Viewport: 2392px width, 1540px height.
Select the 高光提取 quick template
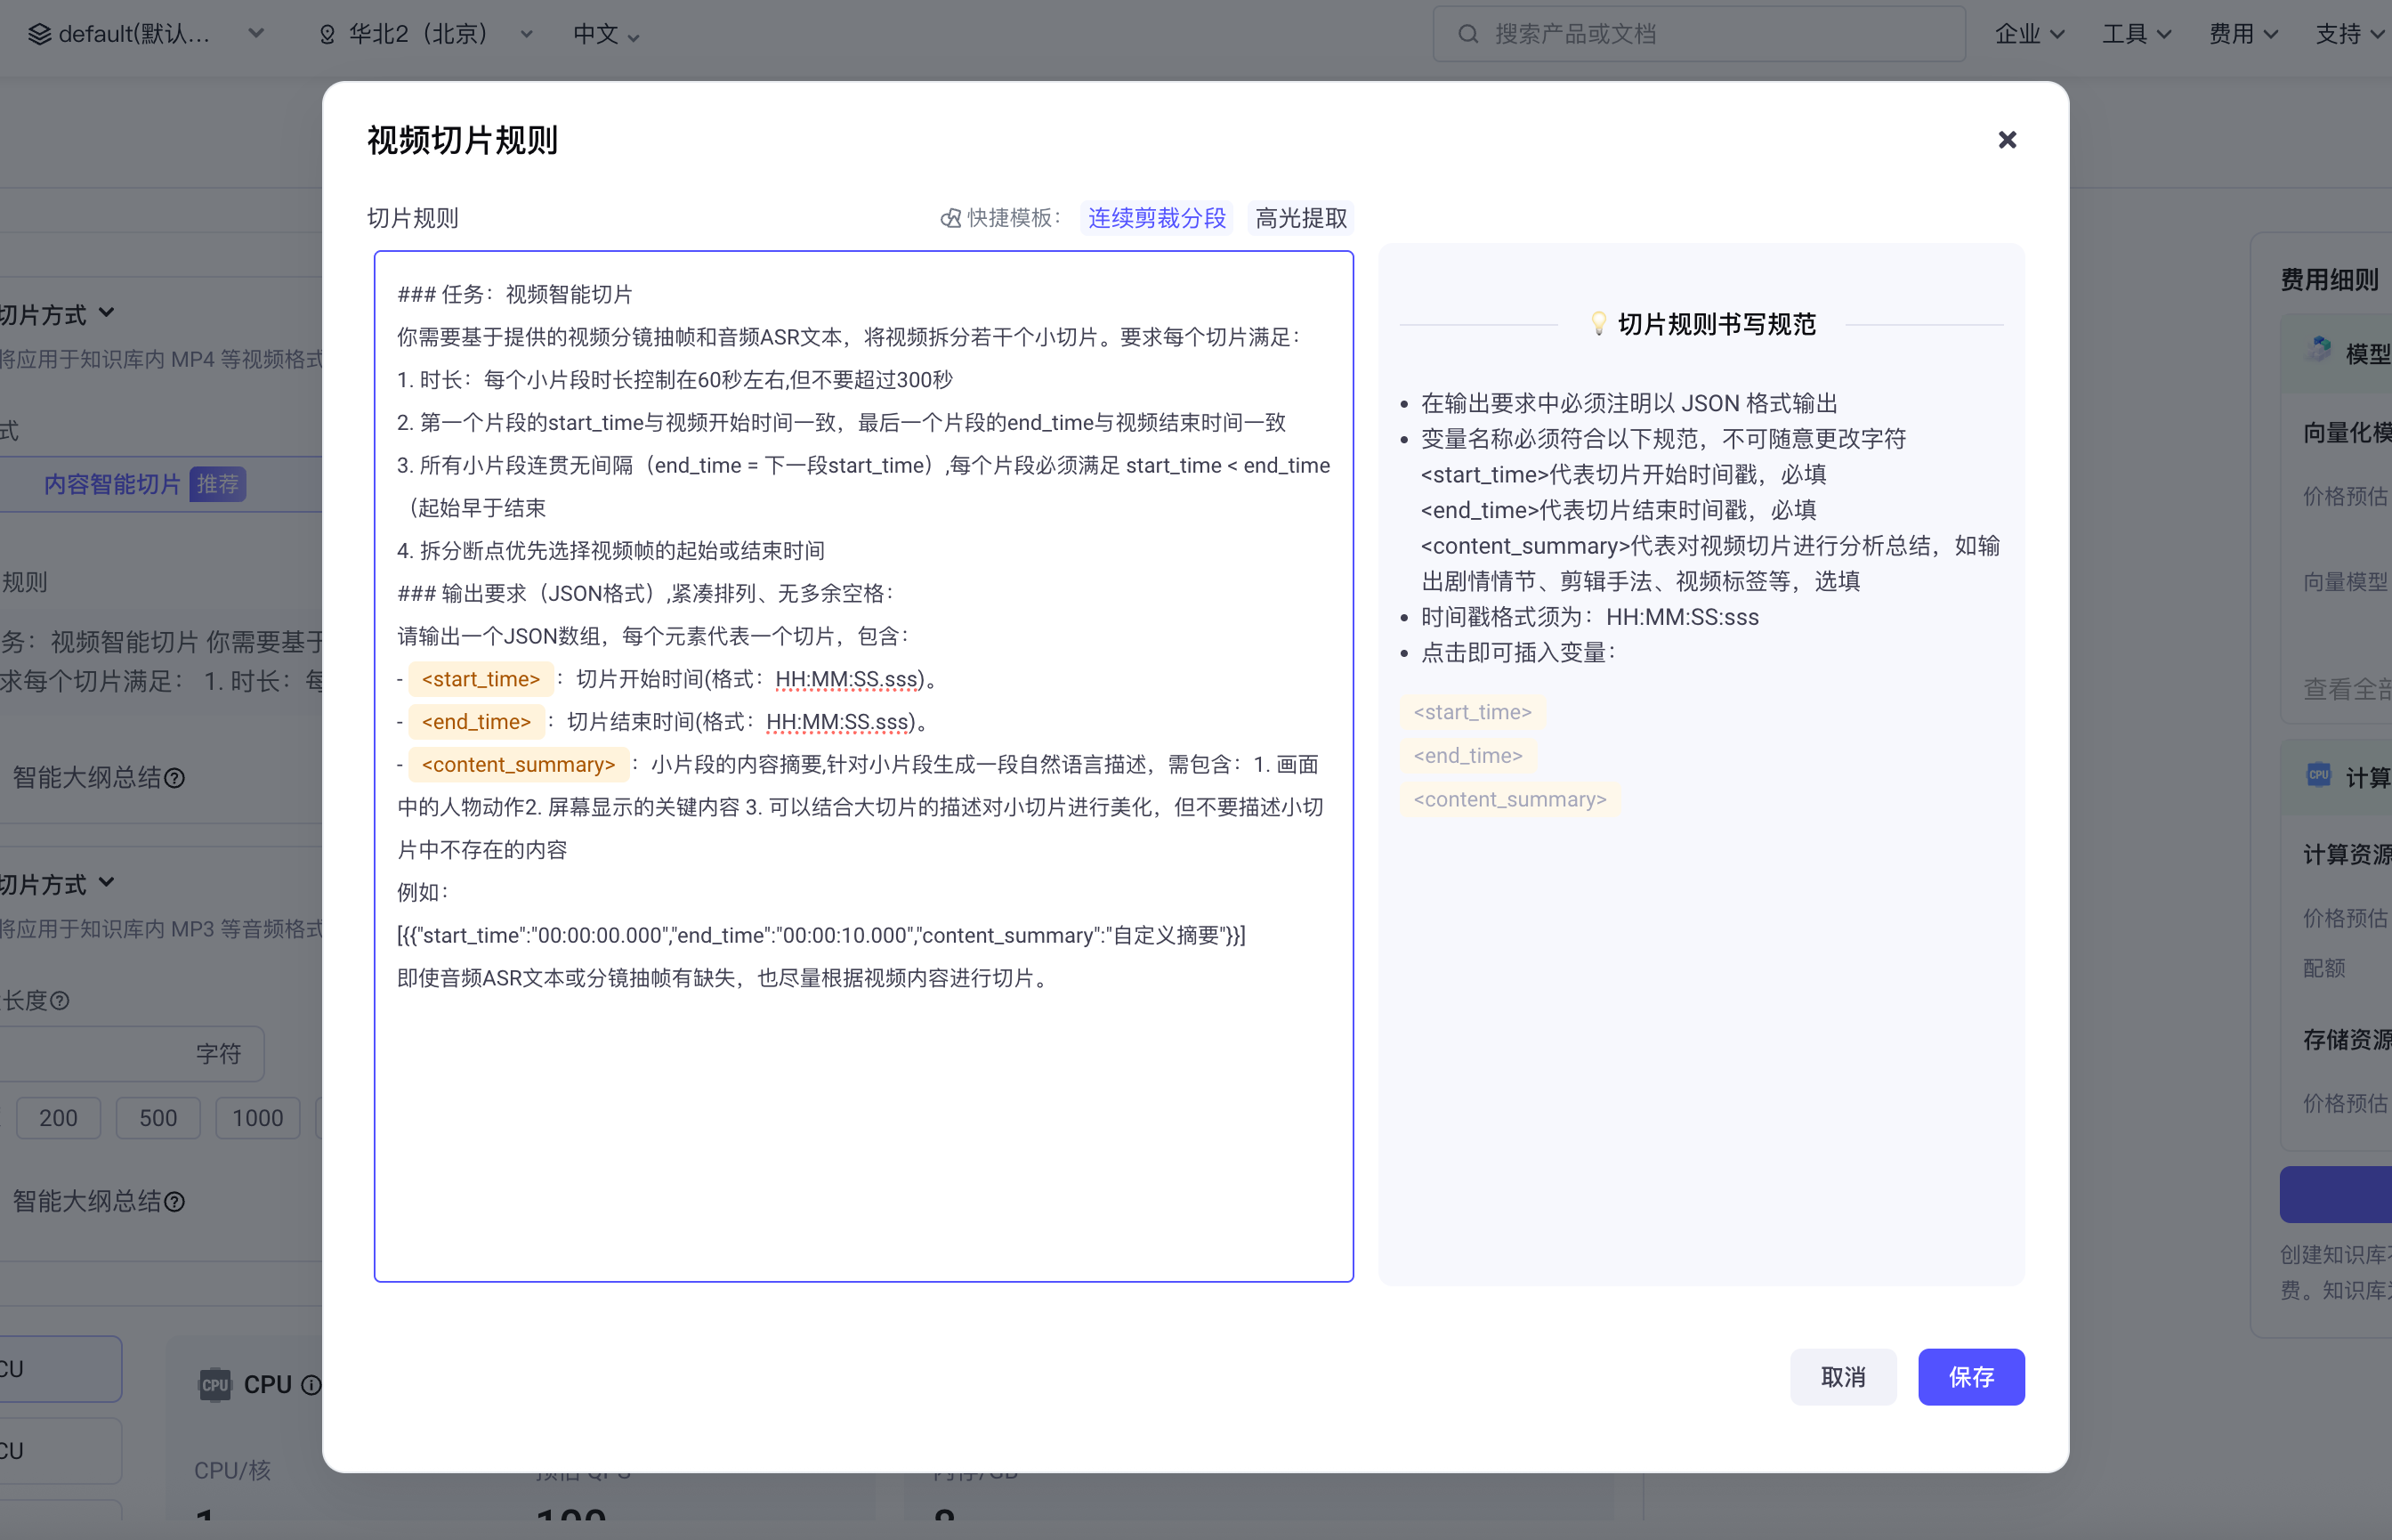(x=1300, y=218)
